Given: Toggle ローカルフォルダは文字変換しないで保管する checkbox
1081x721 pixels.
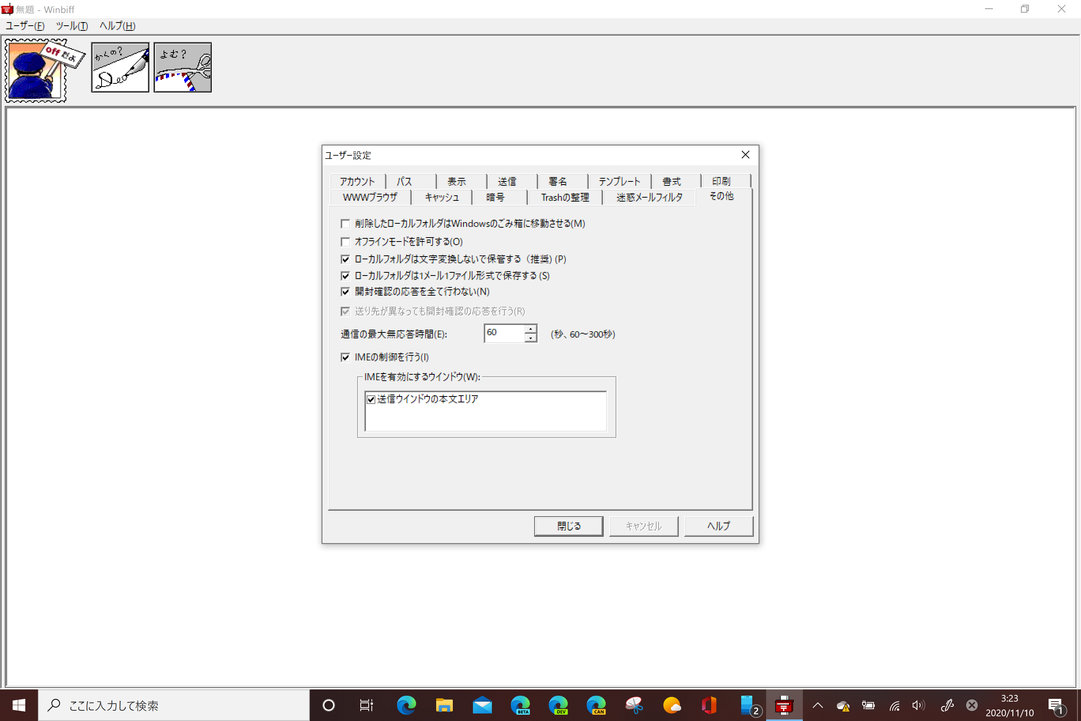Looking at the screenshot, I should tap(346, 259).
